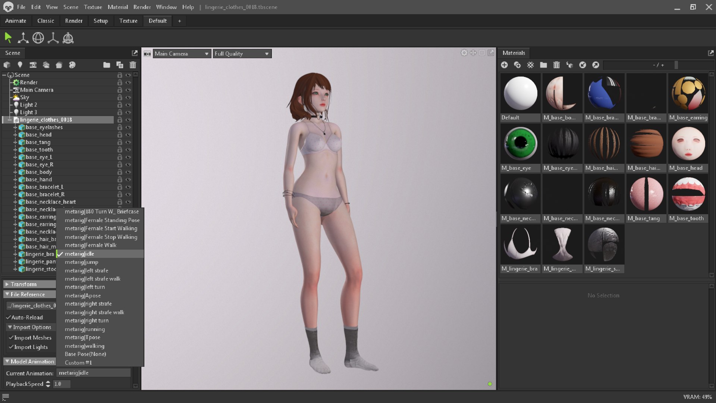Choose metarig|Female Walk animation

click(100, 245)
